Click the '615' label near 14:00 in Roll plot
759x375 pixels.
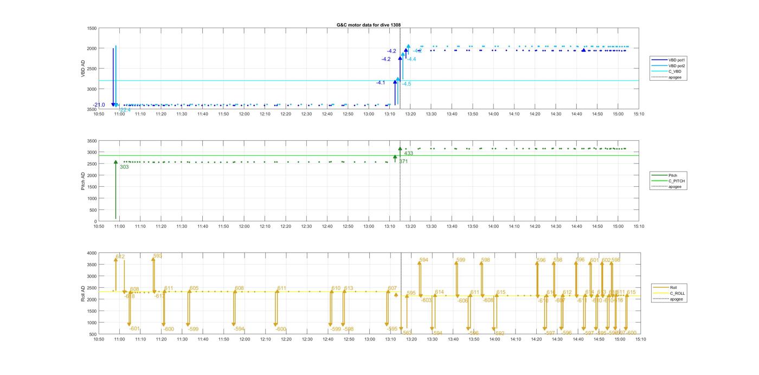(501, 292)
